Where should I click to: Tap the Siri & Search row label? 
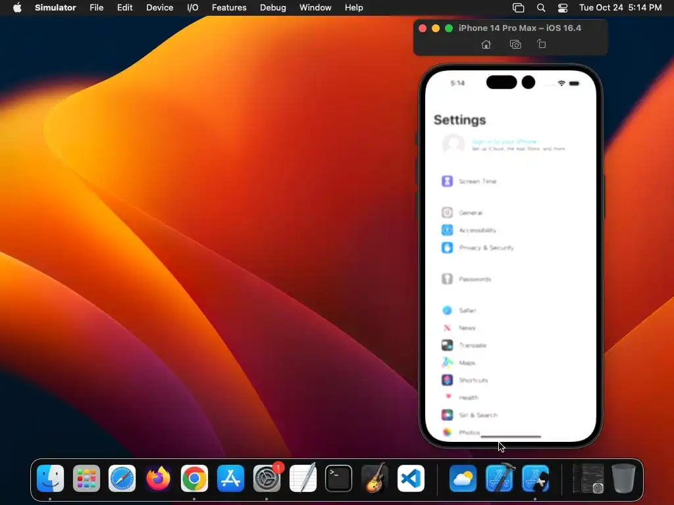(478, 415)
